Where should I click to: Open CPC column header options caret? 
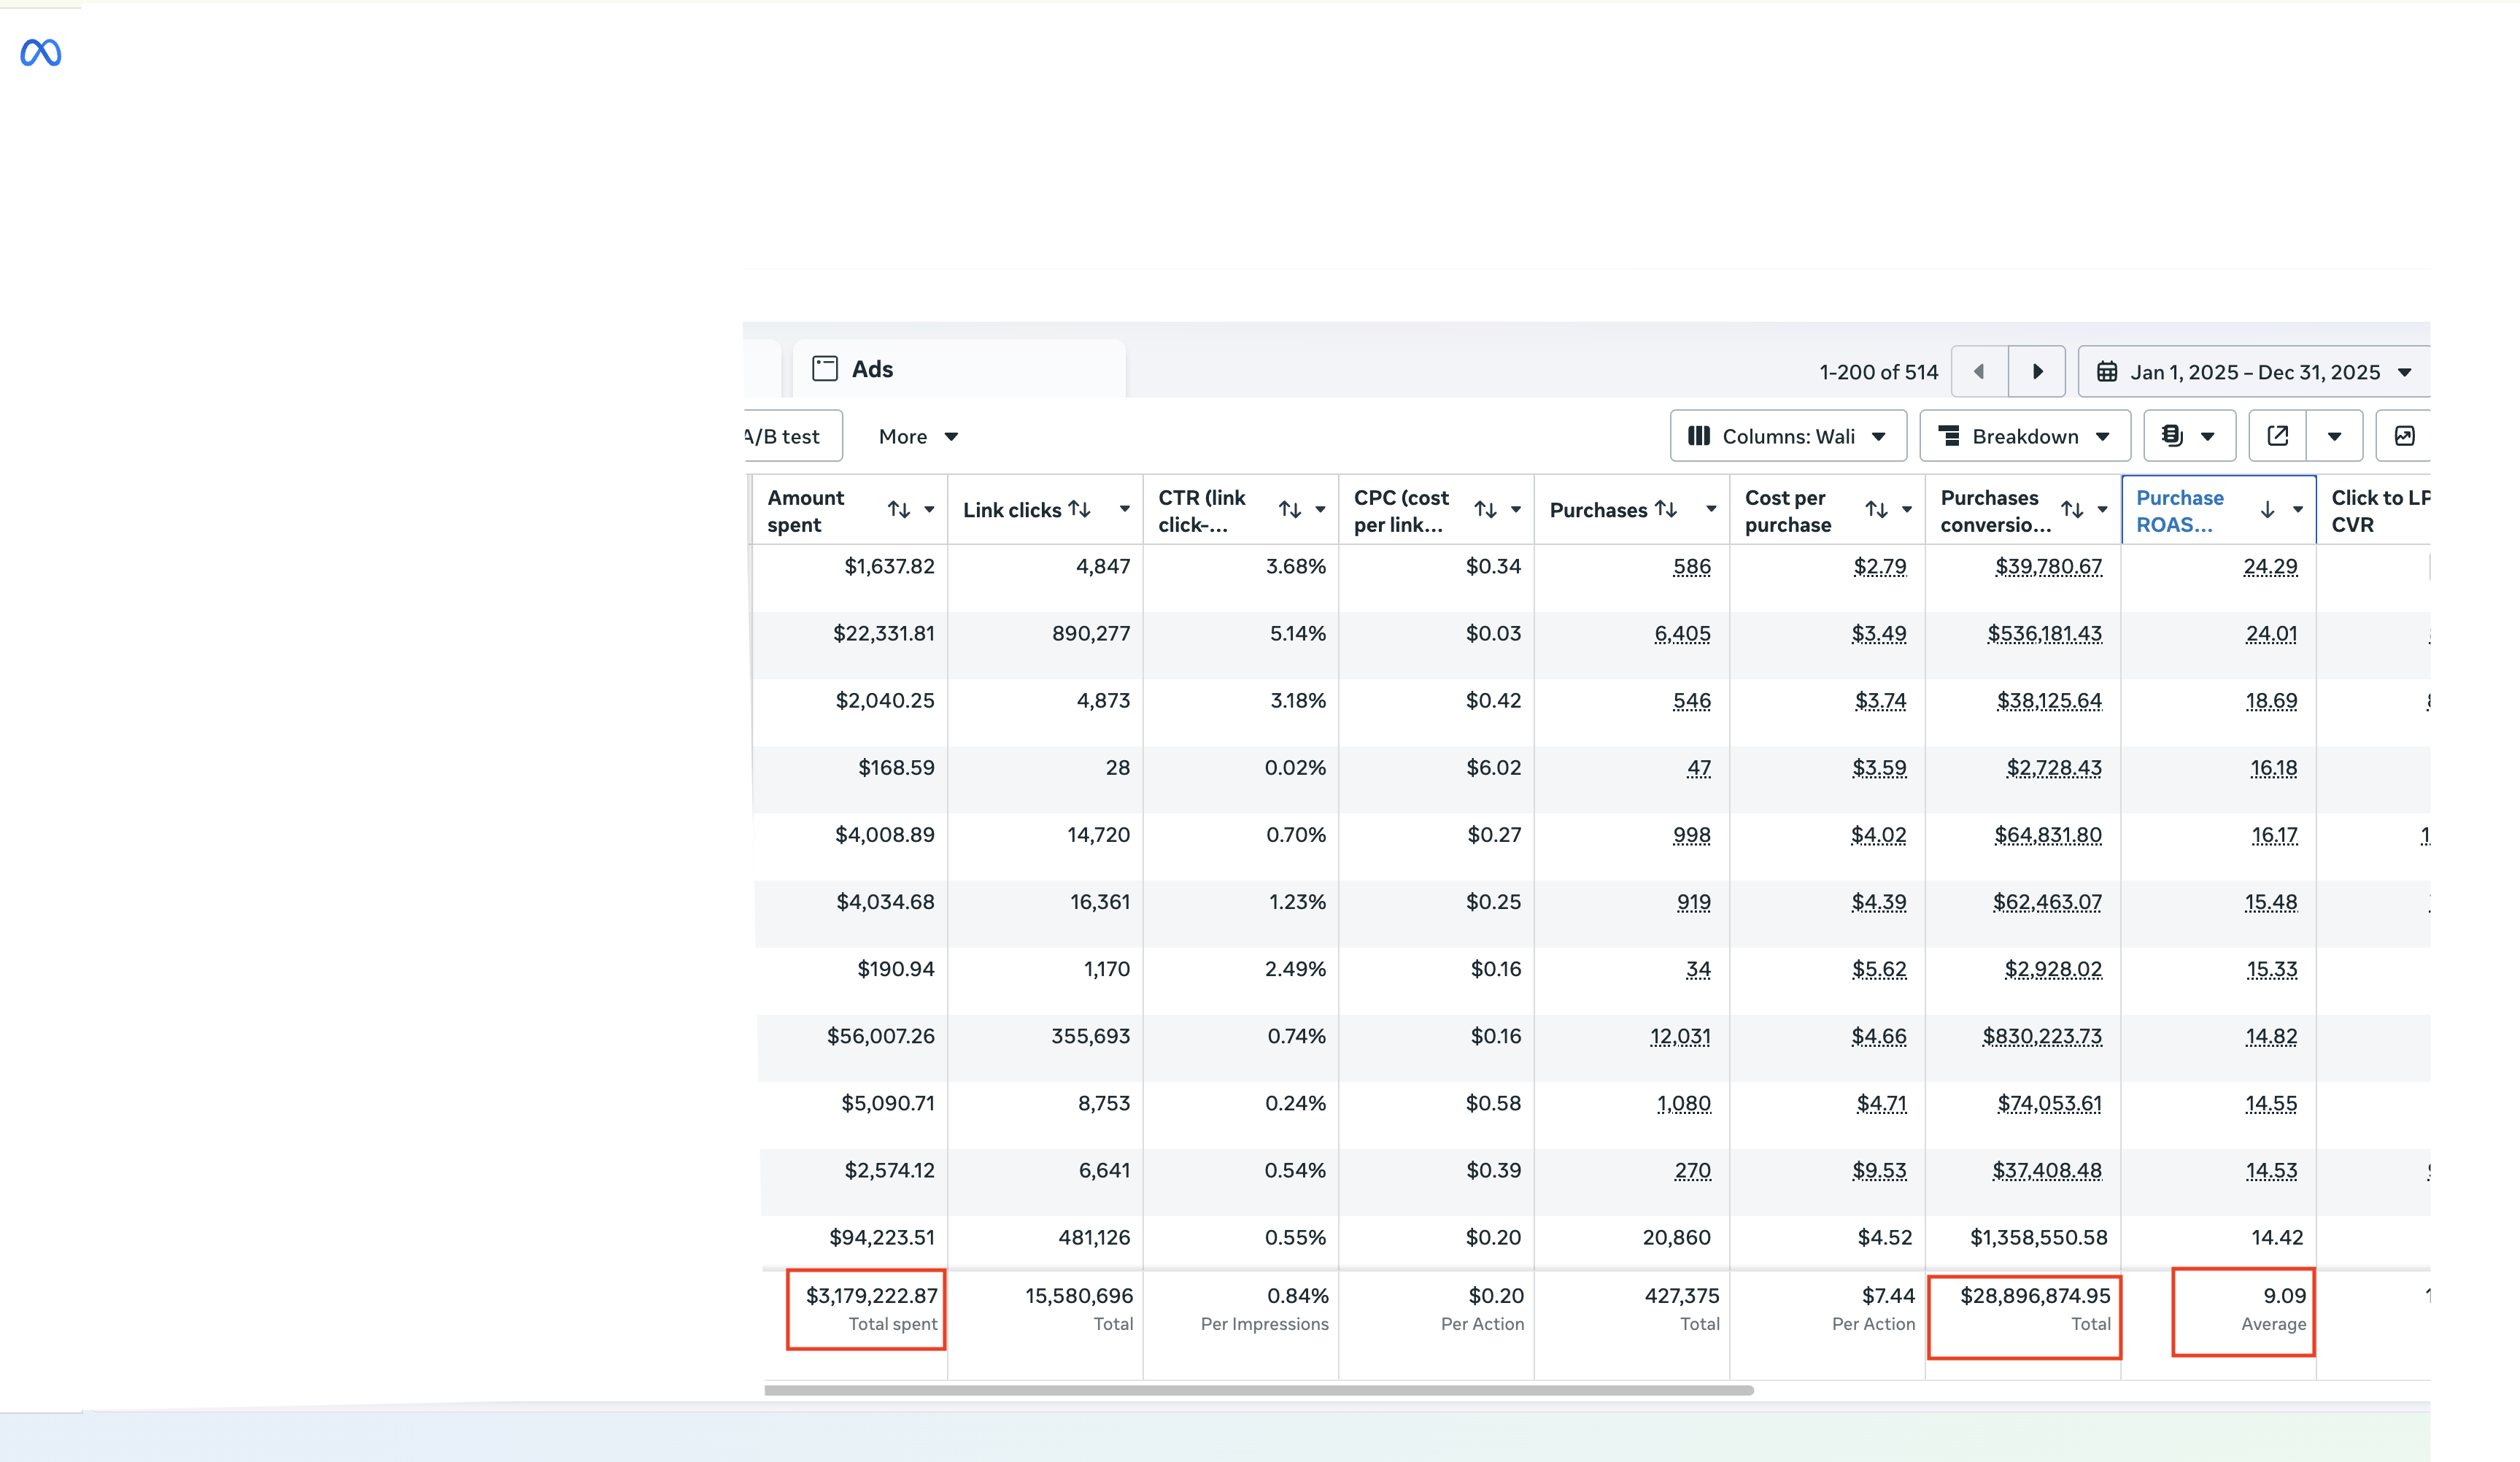pyautogui.click(x=1516, y=510)
